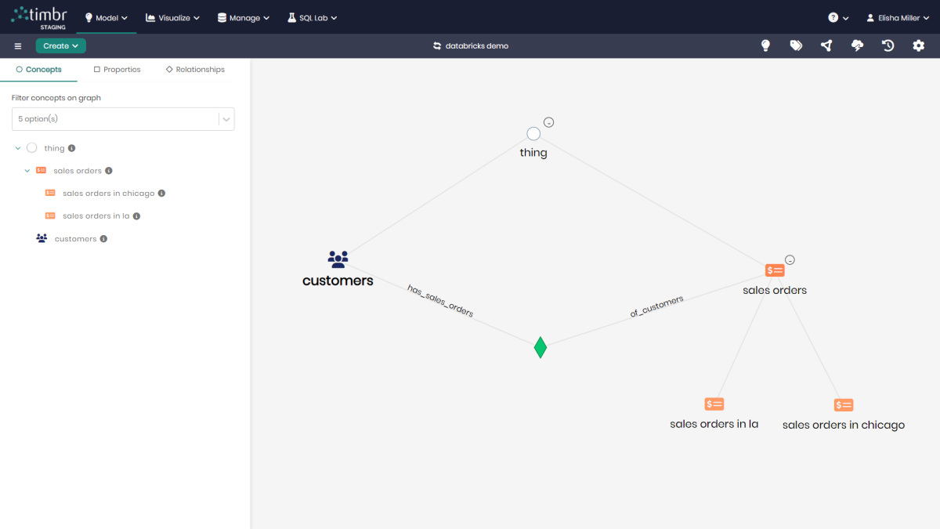Viewport: 940px width, 529px height.
Task: Switch to the Properties tab
Action: (117, 70)
